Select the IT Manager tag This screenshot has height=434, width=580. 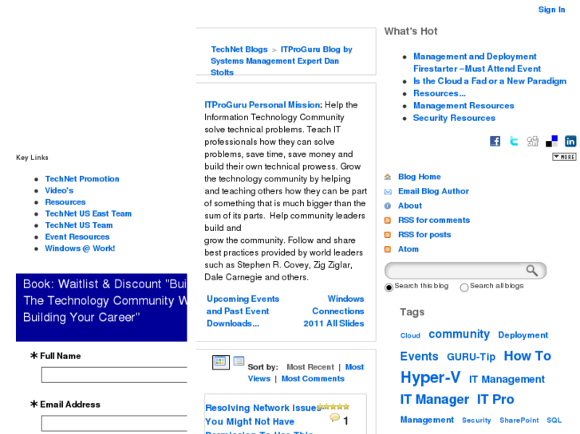(x=434, y=399)
